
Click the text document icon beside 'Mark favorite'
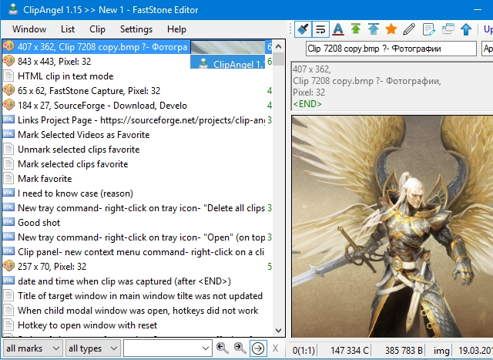click(8, 178)
